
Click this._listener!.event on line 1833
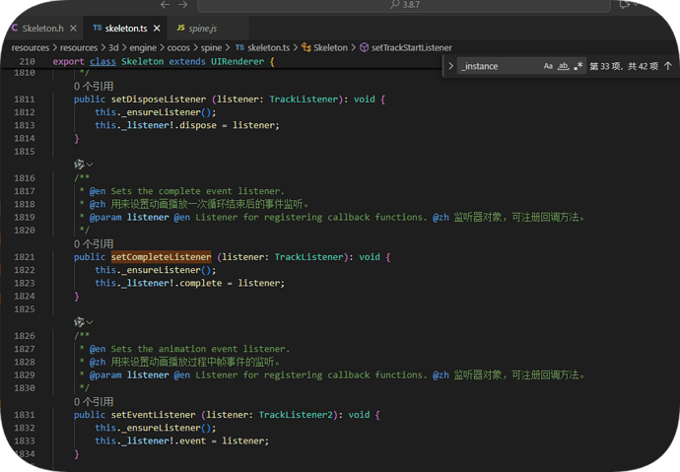151,440
